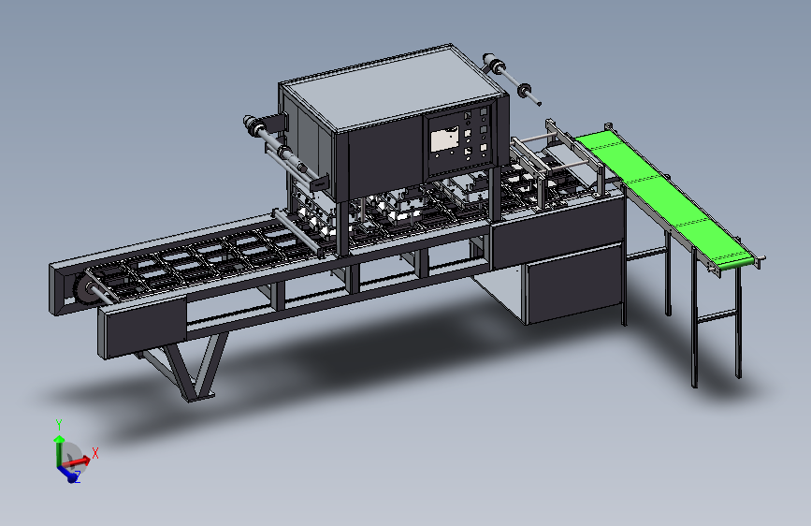
Task: Click the green Y axis of the triad
Action: click(x=58, y=449)
